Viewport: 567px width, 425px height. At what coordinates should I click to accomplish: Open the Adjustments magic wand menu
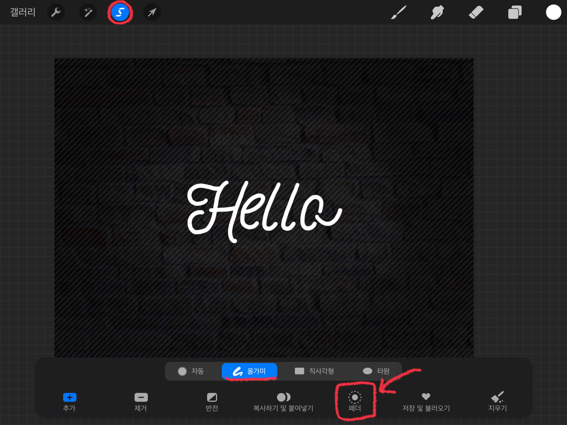88,12
